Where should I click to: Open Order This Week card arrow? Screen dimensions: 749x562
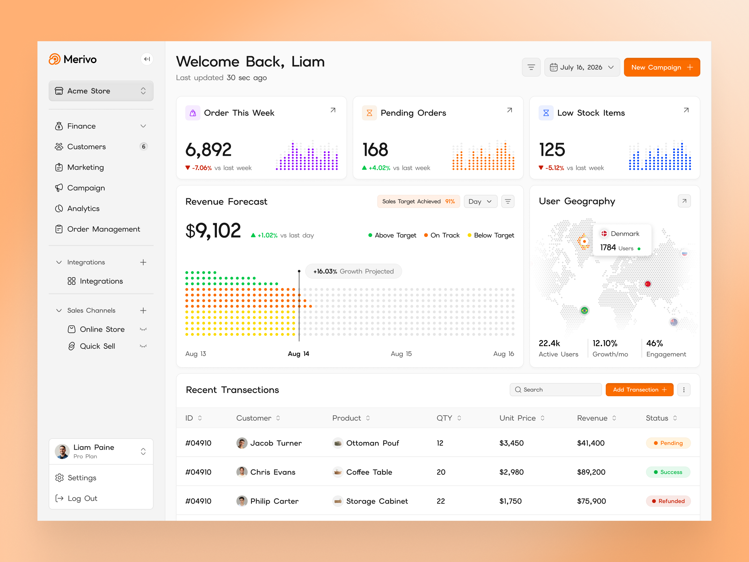coord(333,110)
